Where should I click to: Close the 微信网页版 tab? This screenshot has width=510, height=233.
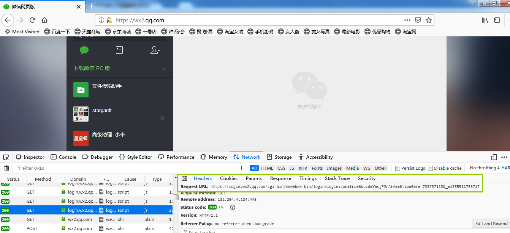pos(79,6)
